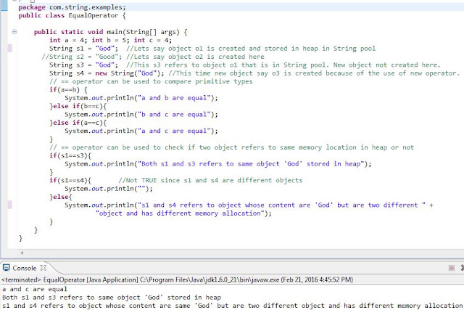Click the margin marker beside the "s1 and s4 refers" println line

(9, 205)
